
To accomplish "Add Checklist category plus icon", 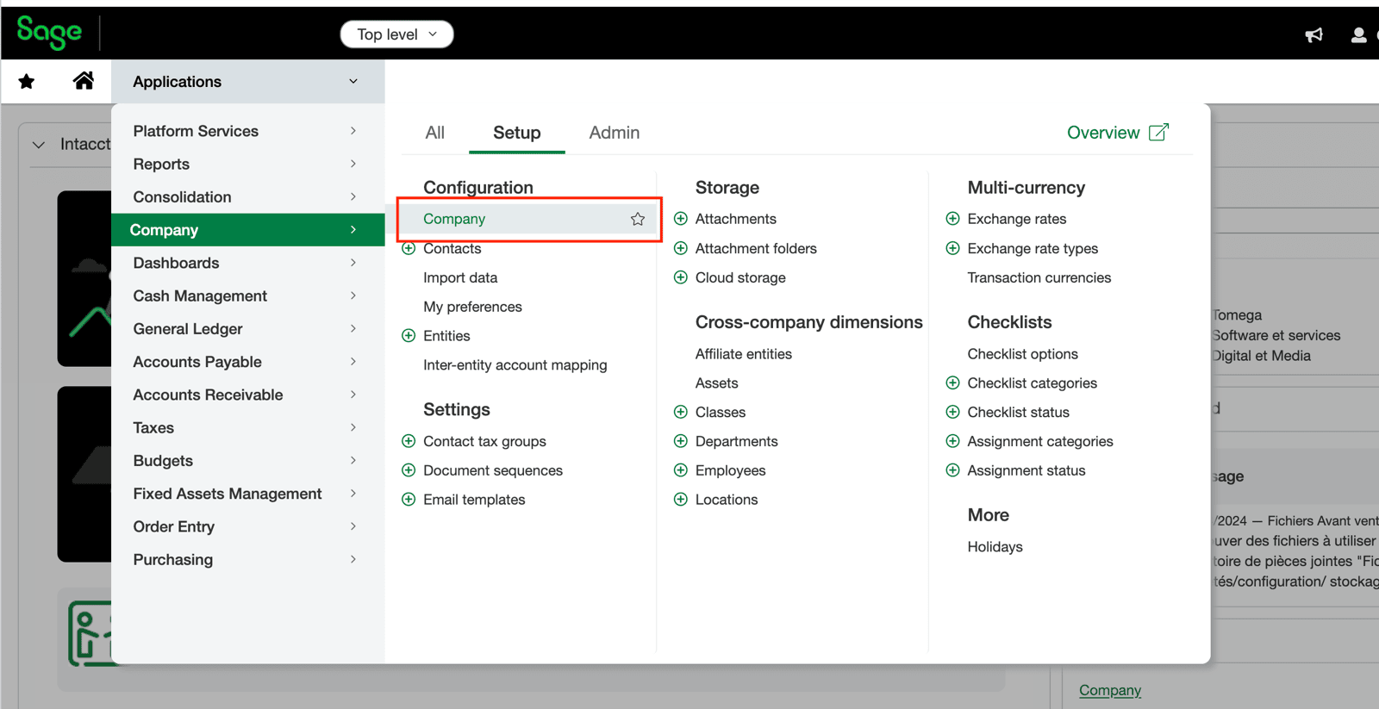I will (x=952, y=382).
